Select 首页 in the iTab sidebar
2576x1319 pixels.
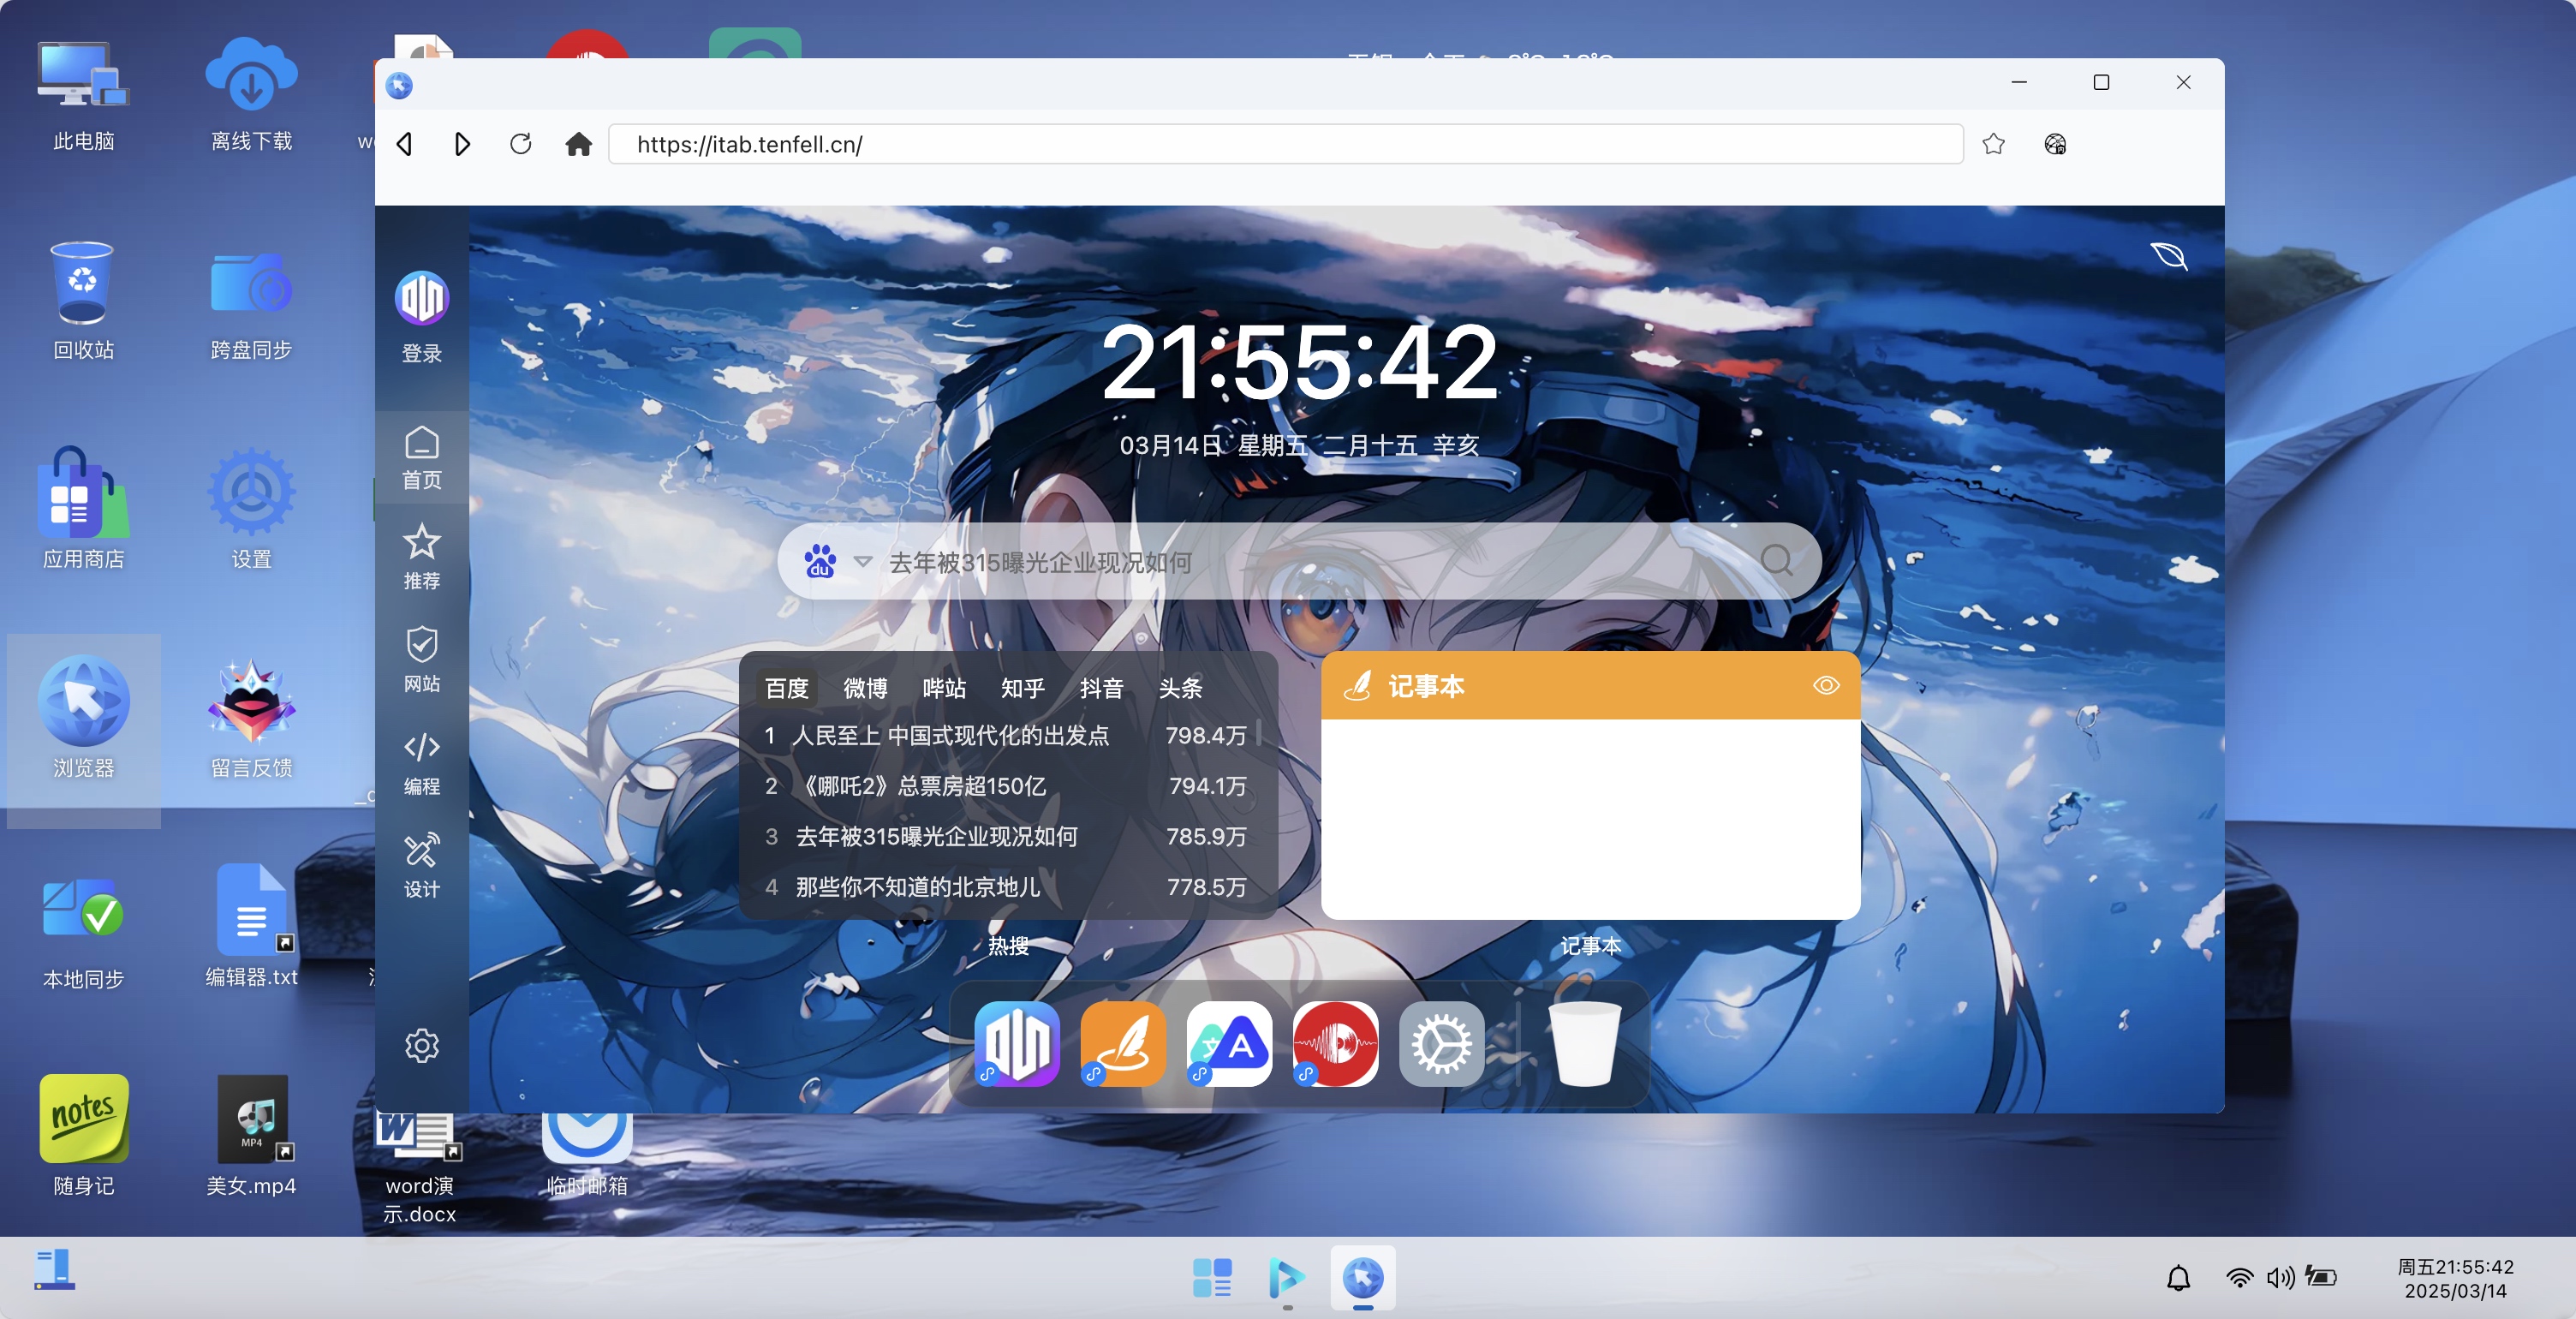click(421, 458)
